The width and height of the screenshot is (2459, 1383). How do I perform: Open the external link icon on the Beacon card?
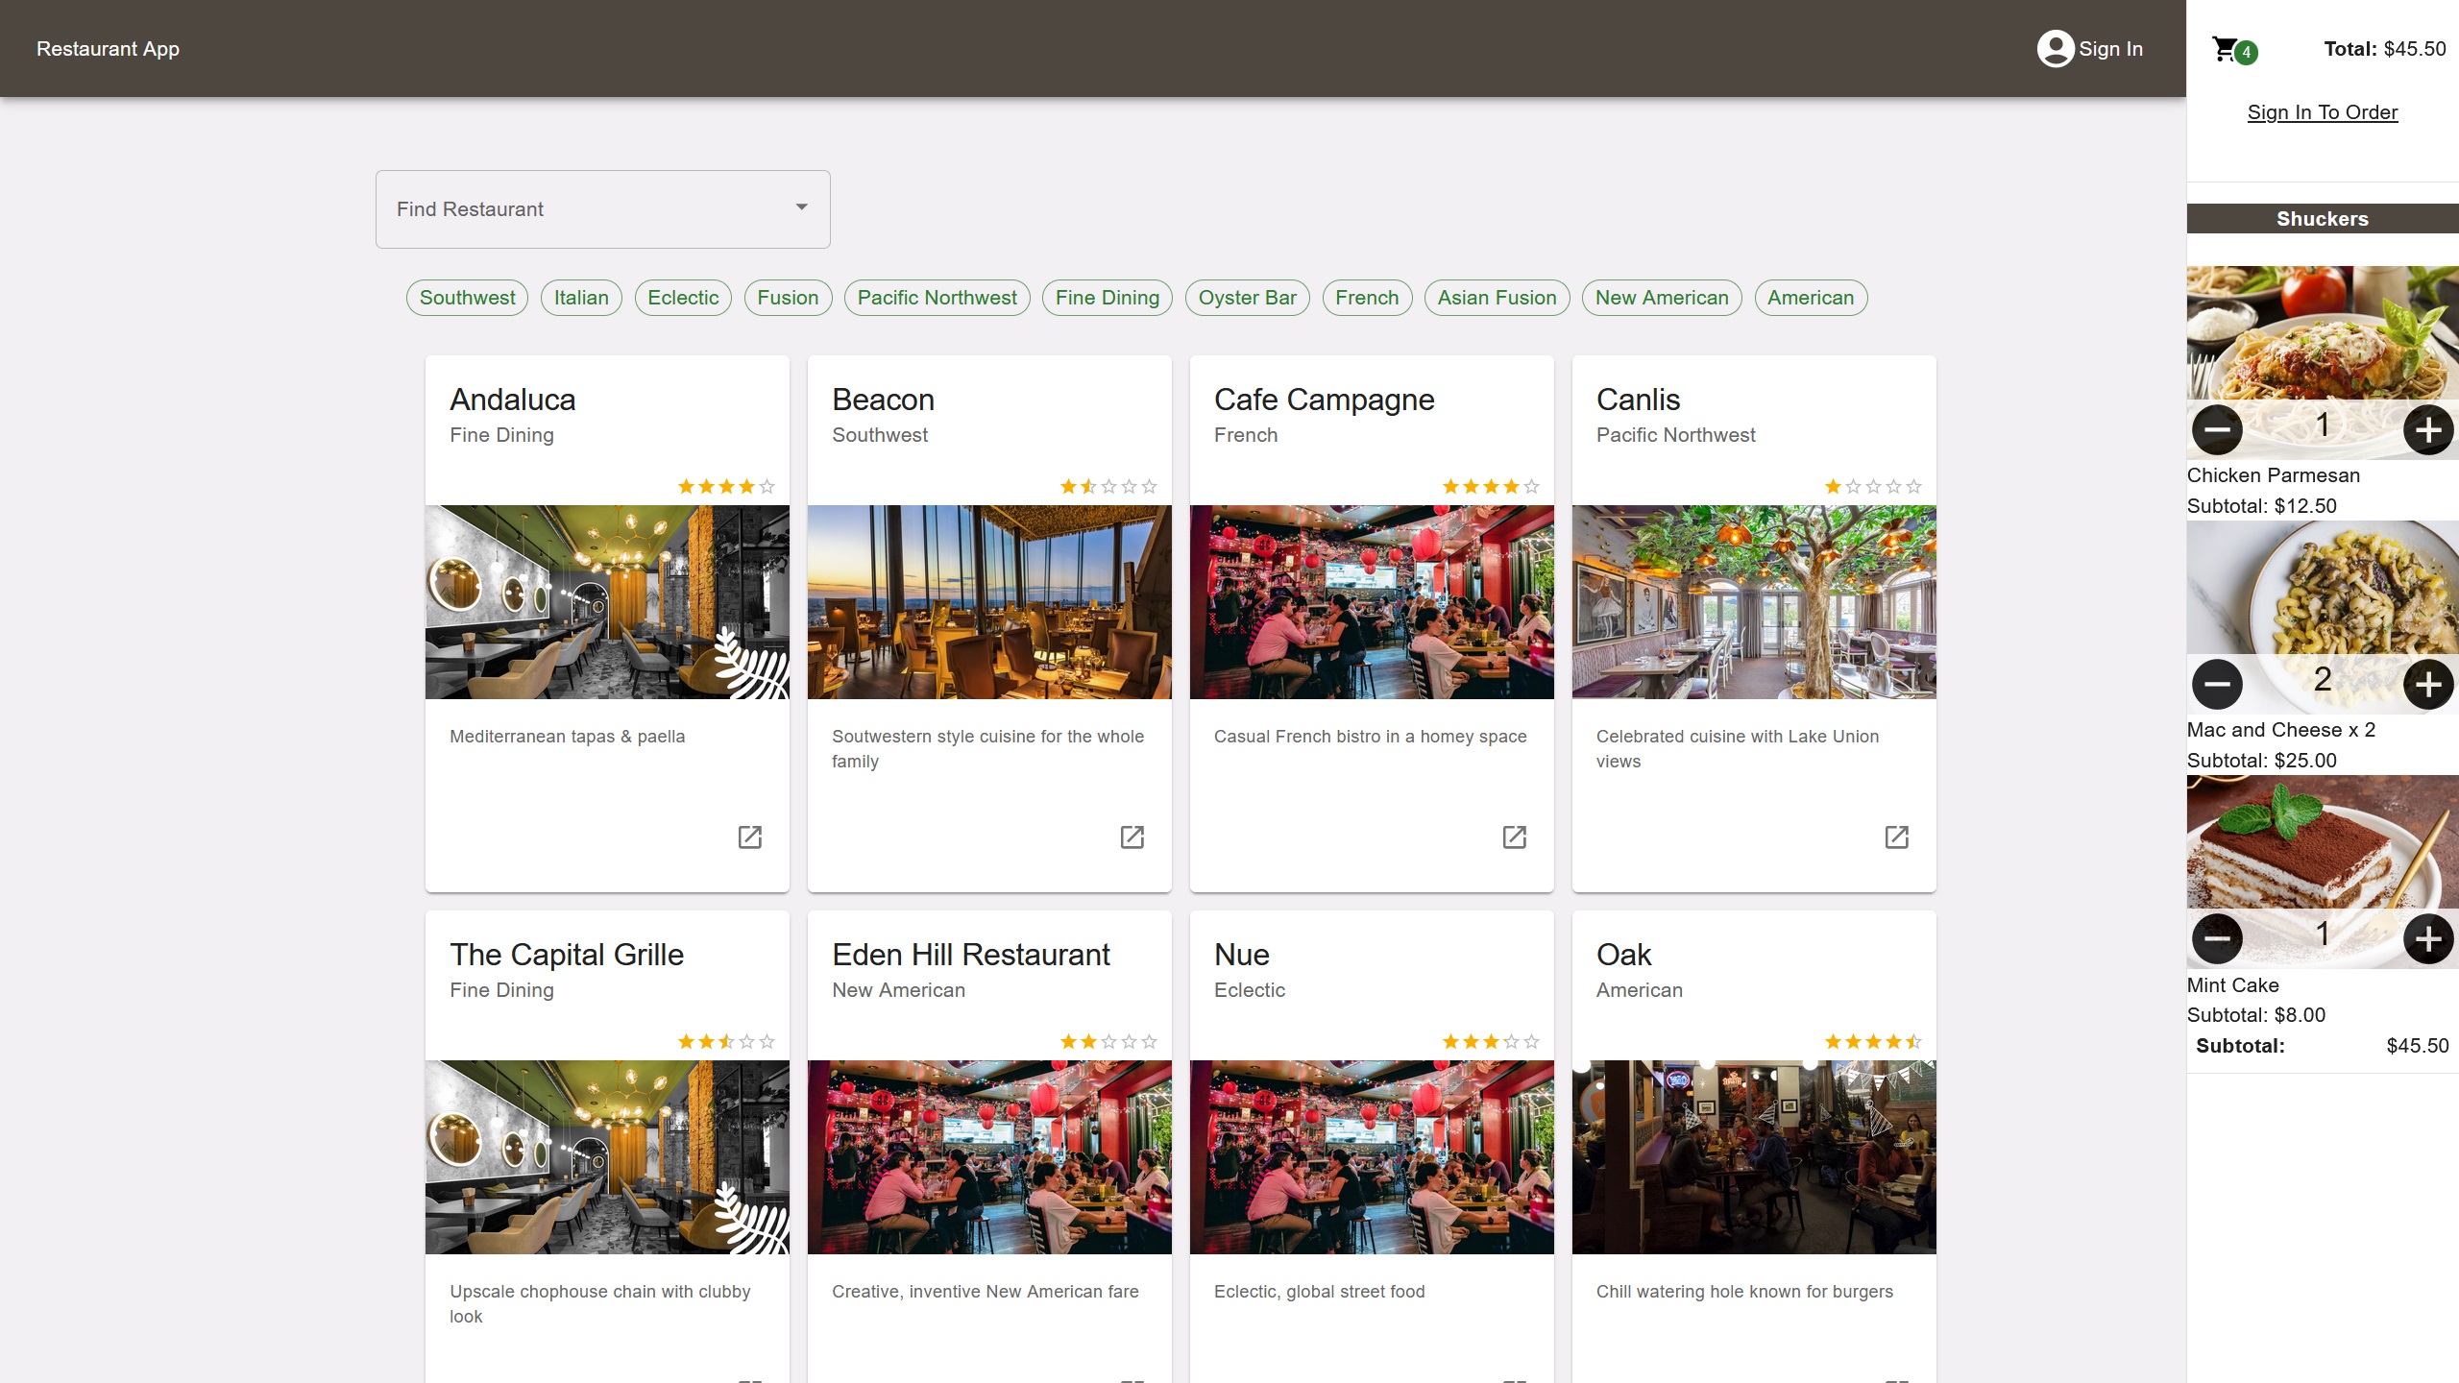1133,837
